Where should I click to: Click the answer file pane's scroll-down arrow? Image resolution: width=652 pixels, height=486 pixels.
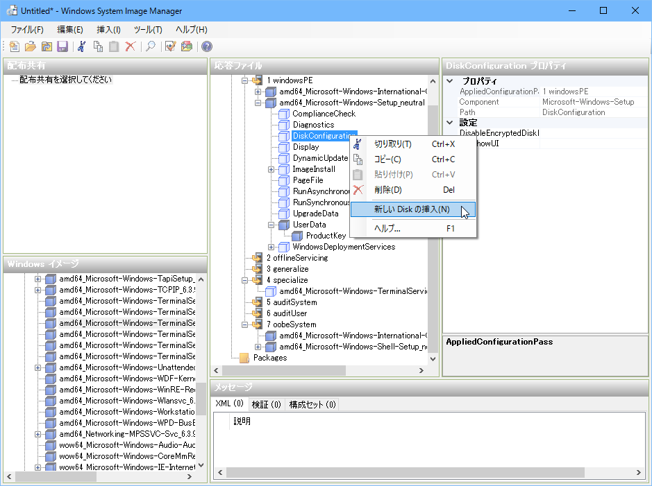[433, 359]
